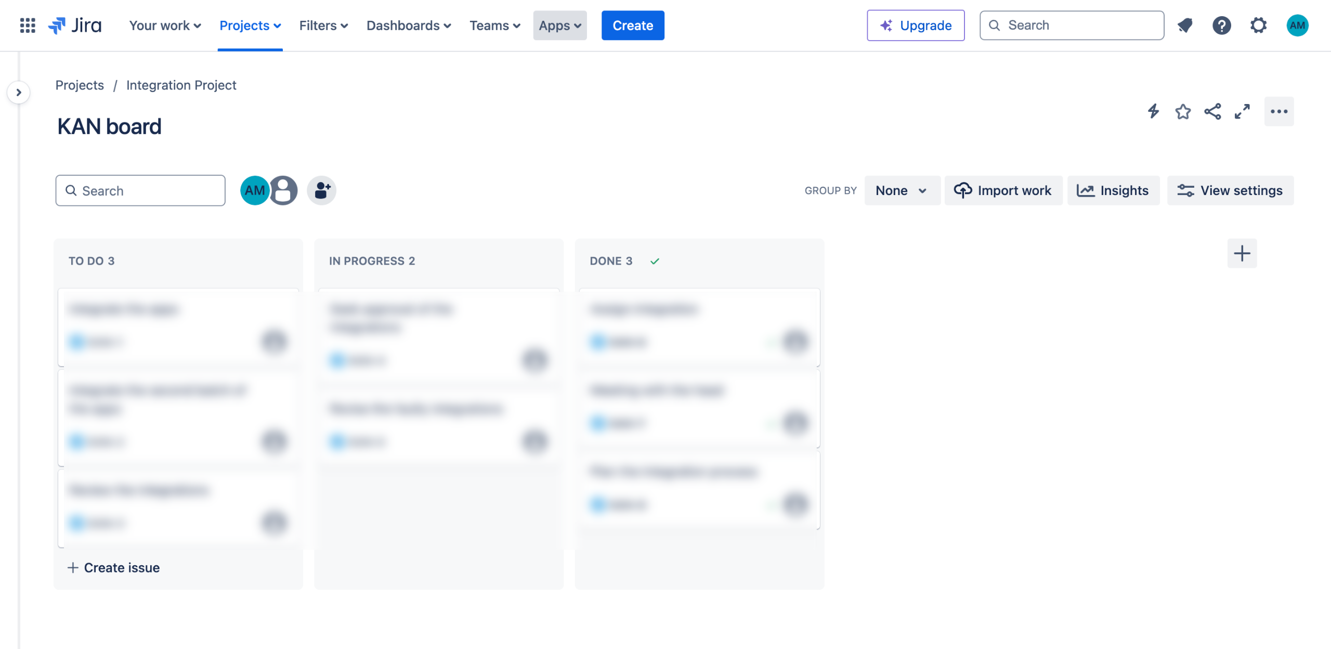
Task: Open the help question mark icon
Action: [x=1221, y=25]
